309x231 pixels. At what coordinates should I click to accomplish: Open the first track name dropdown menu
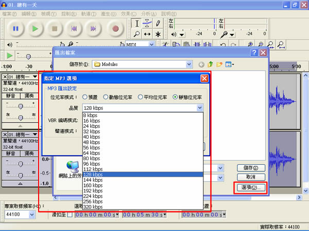35,76
